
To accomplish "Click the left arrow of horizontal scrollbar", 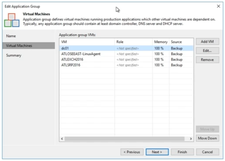I will click(62, 139).
